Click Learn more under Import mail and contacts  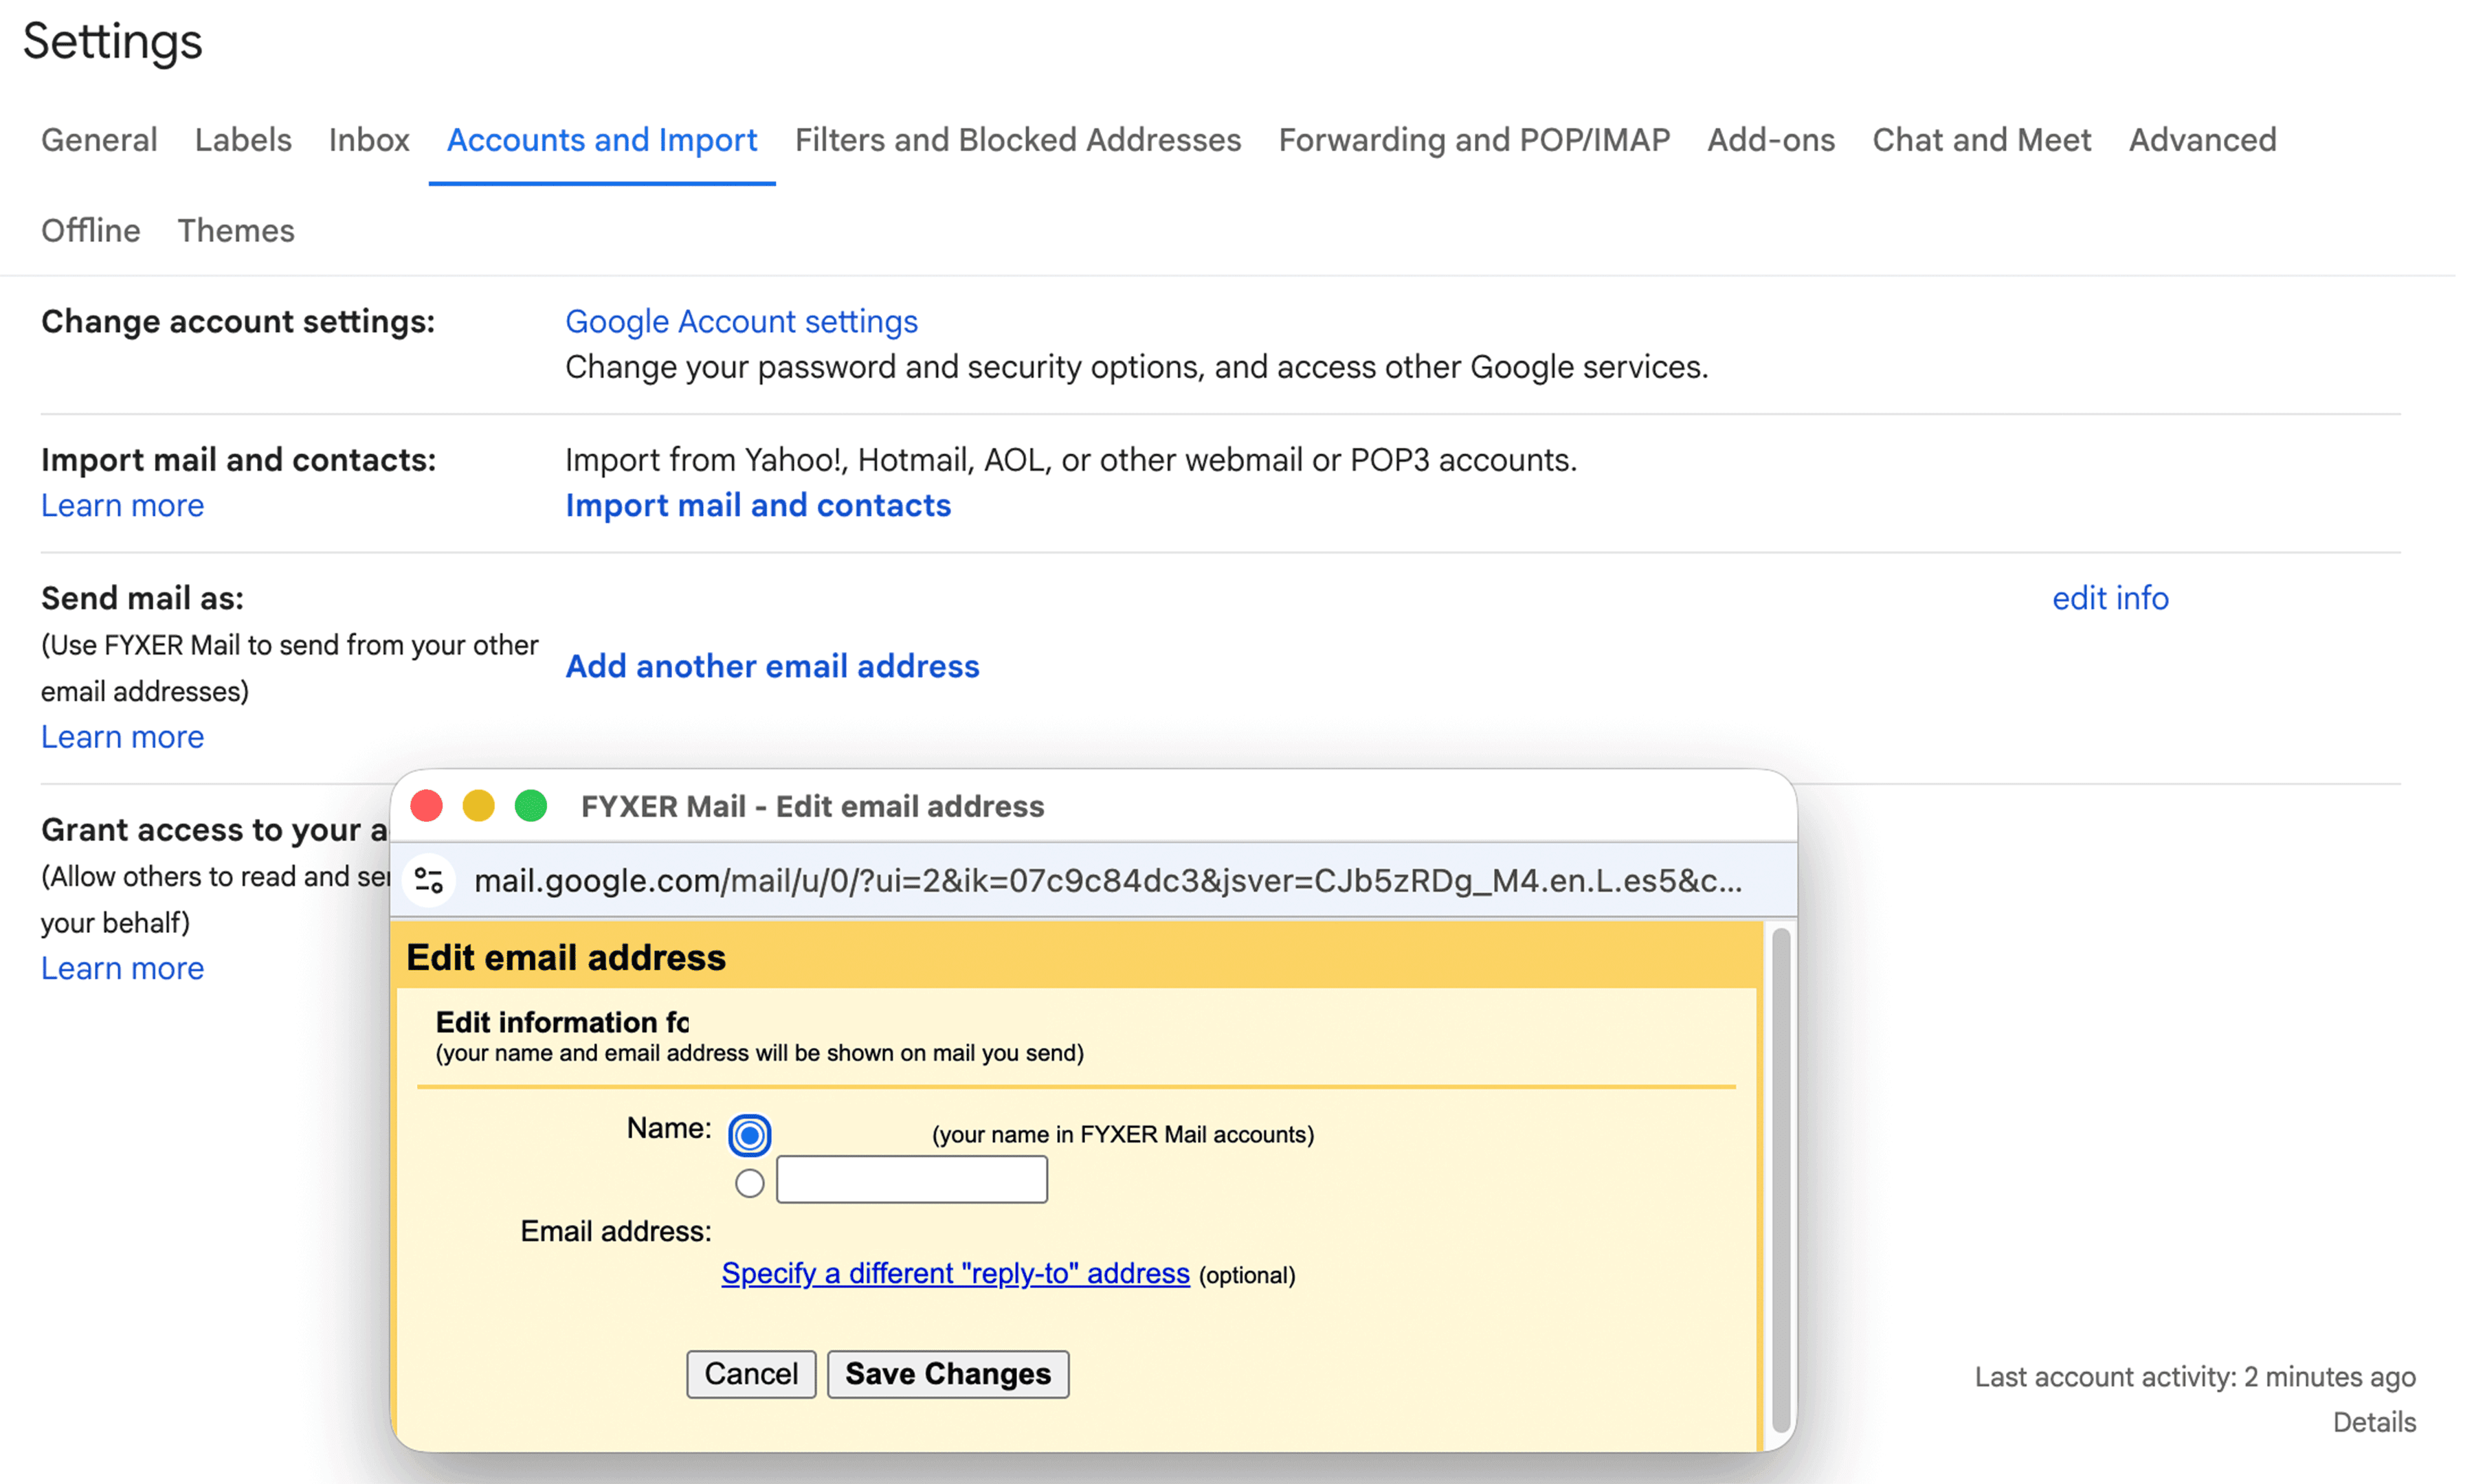click(122, 506)
